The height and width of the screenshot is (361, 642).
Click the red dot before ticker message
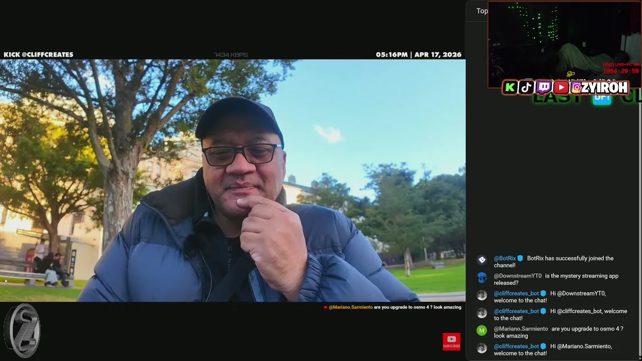pyautogui.click(x=326, y=307)
